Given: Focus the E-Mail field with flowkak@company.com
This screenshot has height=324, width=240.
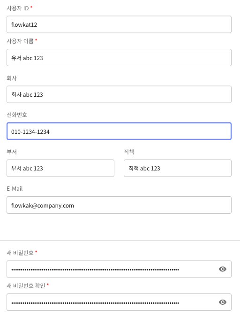Looking at the screenshot, I should (119, 205).
